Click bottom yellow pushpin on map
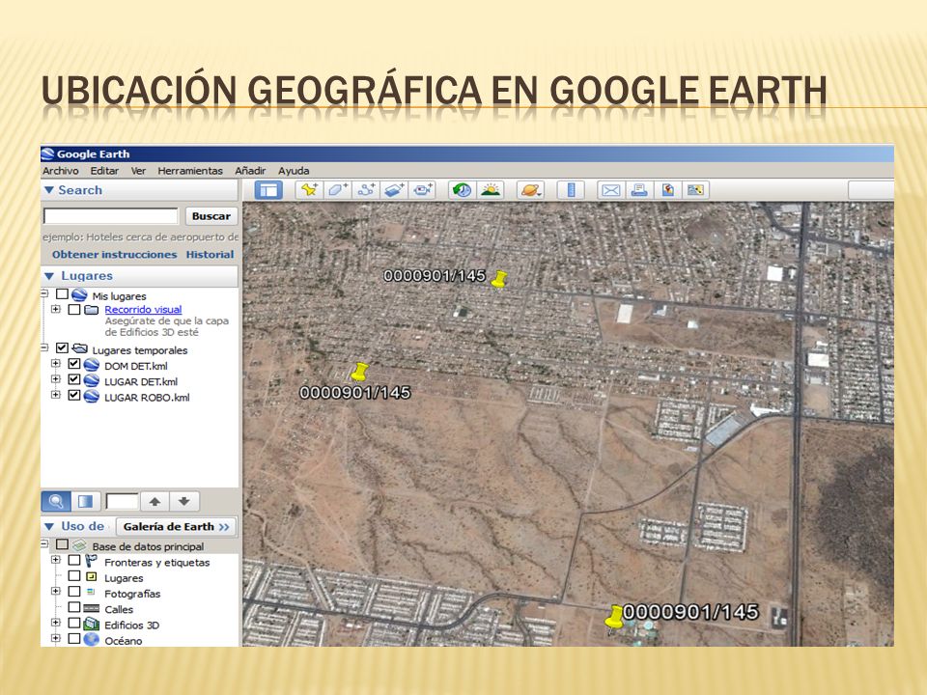927x695 pixels. 614,617
